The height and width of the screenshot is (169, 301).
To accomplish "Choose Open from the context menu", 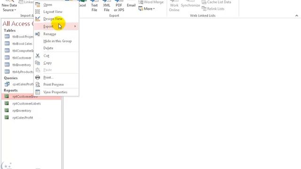I will point(56,5).
